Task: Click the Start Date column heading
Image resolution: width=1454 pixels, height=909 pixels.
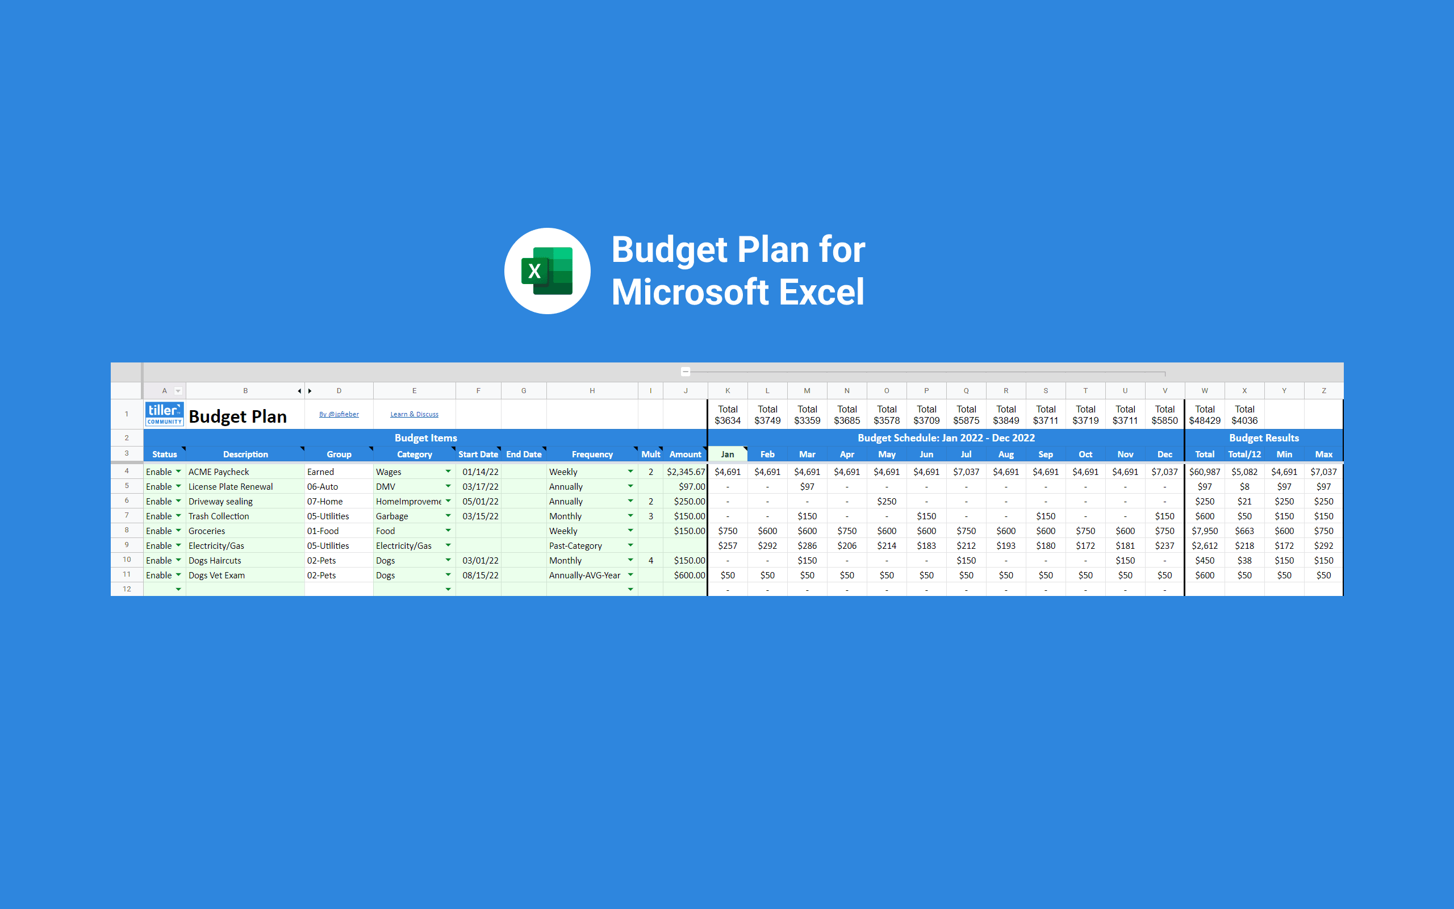Action: pos(478,454)
